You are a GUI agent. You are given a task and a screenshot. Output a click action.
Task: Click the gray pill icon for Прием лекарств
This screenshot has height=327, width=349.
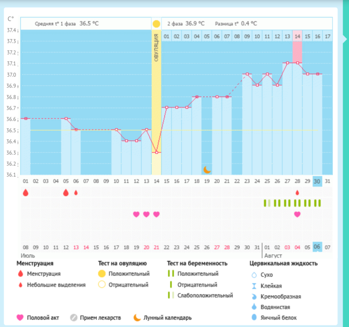[x=74, y=318]
